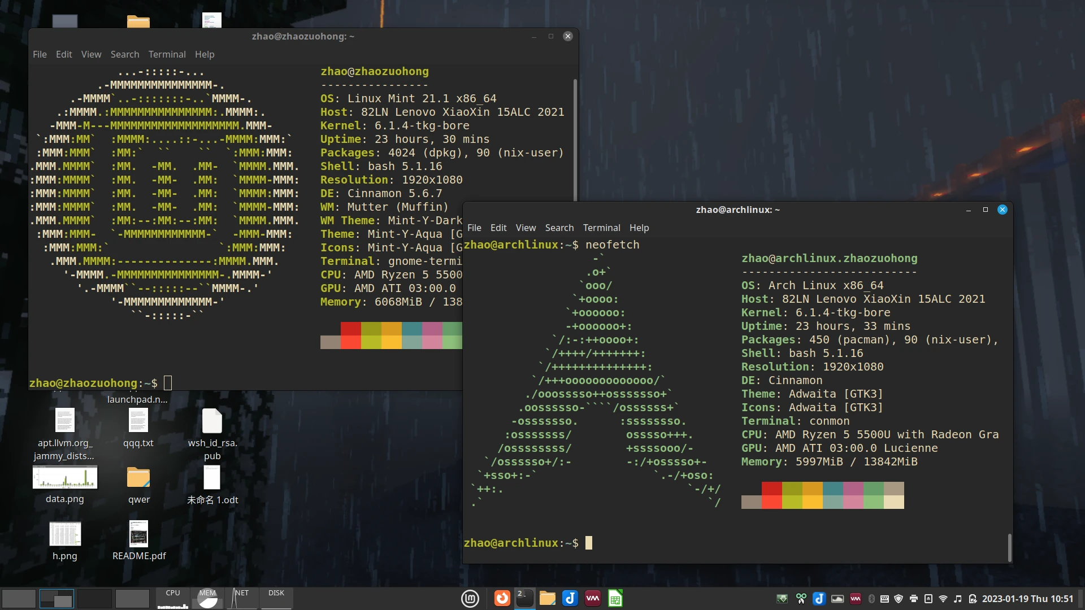Open Terminal menu in archlinux terminal
1085x610 pixels.
tap(601, 228)
